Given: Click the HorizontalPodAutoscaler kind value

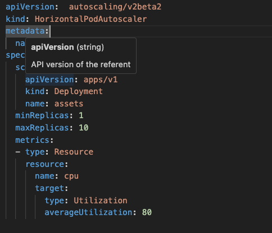Looking at the screenshot, I should (x=90, y=19).
